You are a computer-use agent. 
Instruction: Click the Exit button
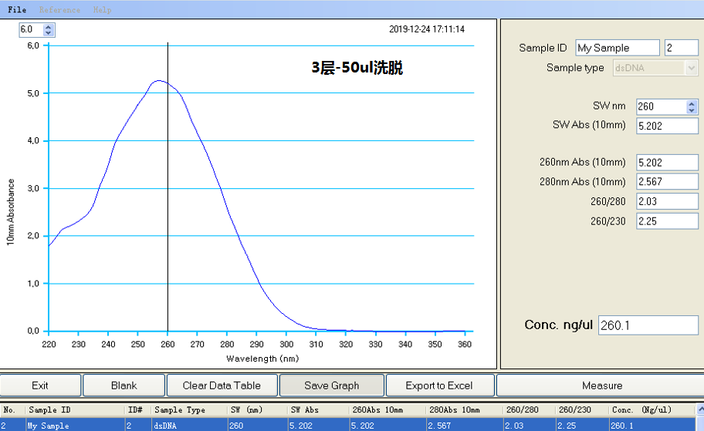40,386
